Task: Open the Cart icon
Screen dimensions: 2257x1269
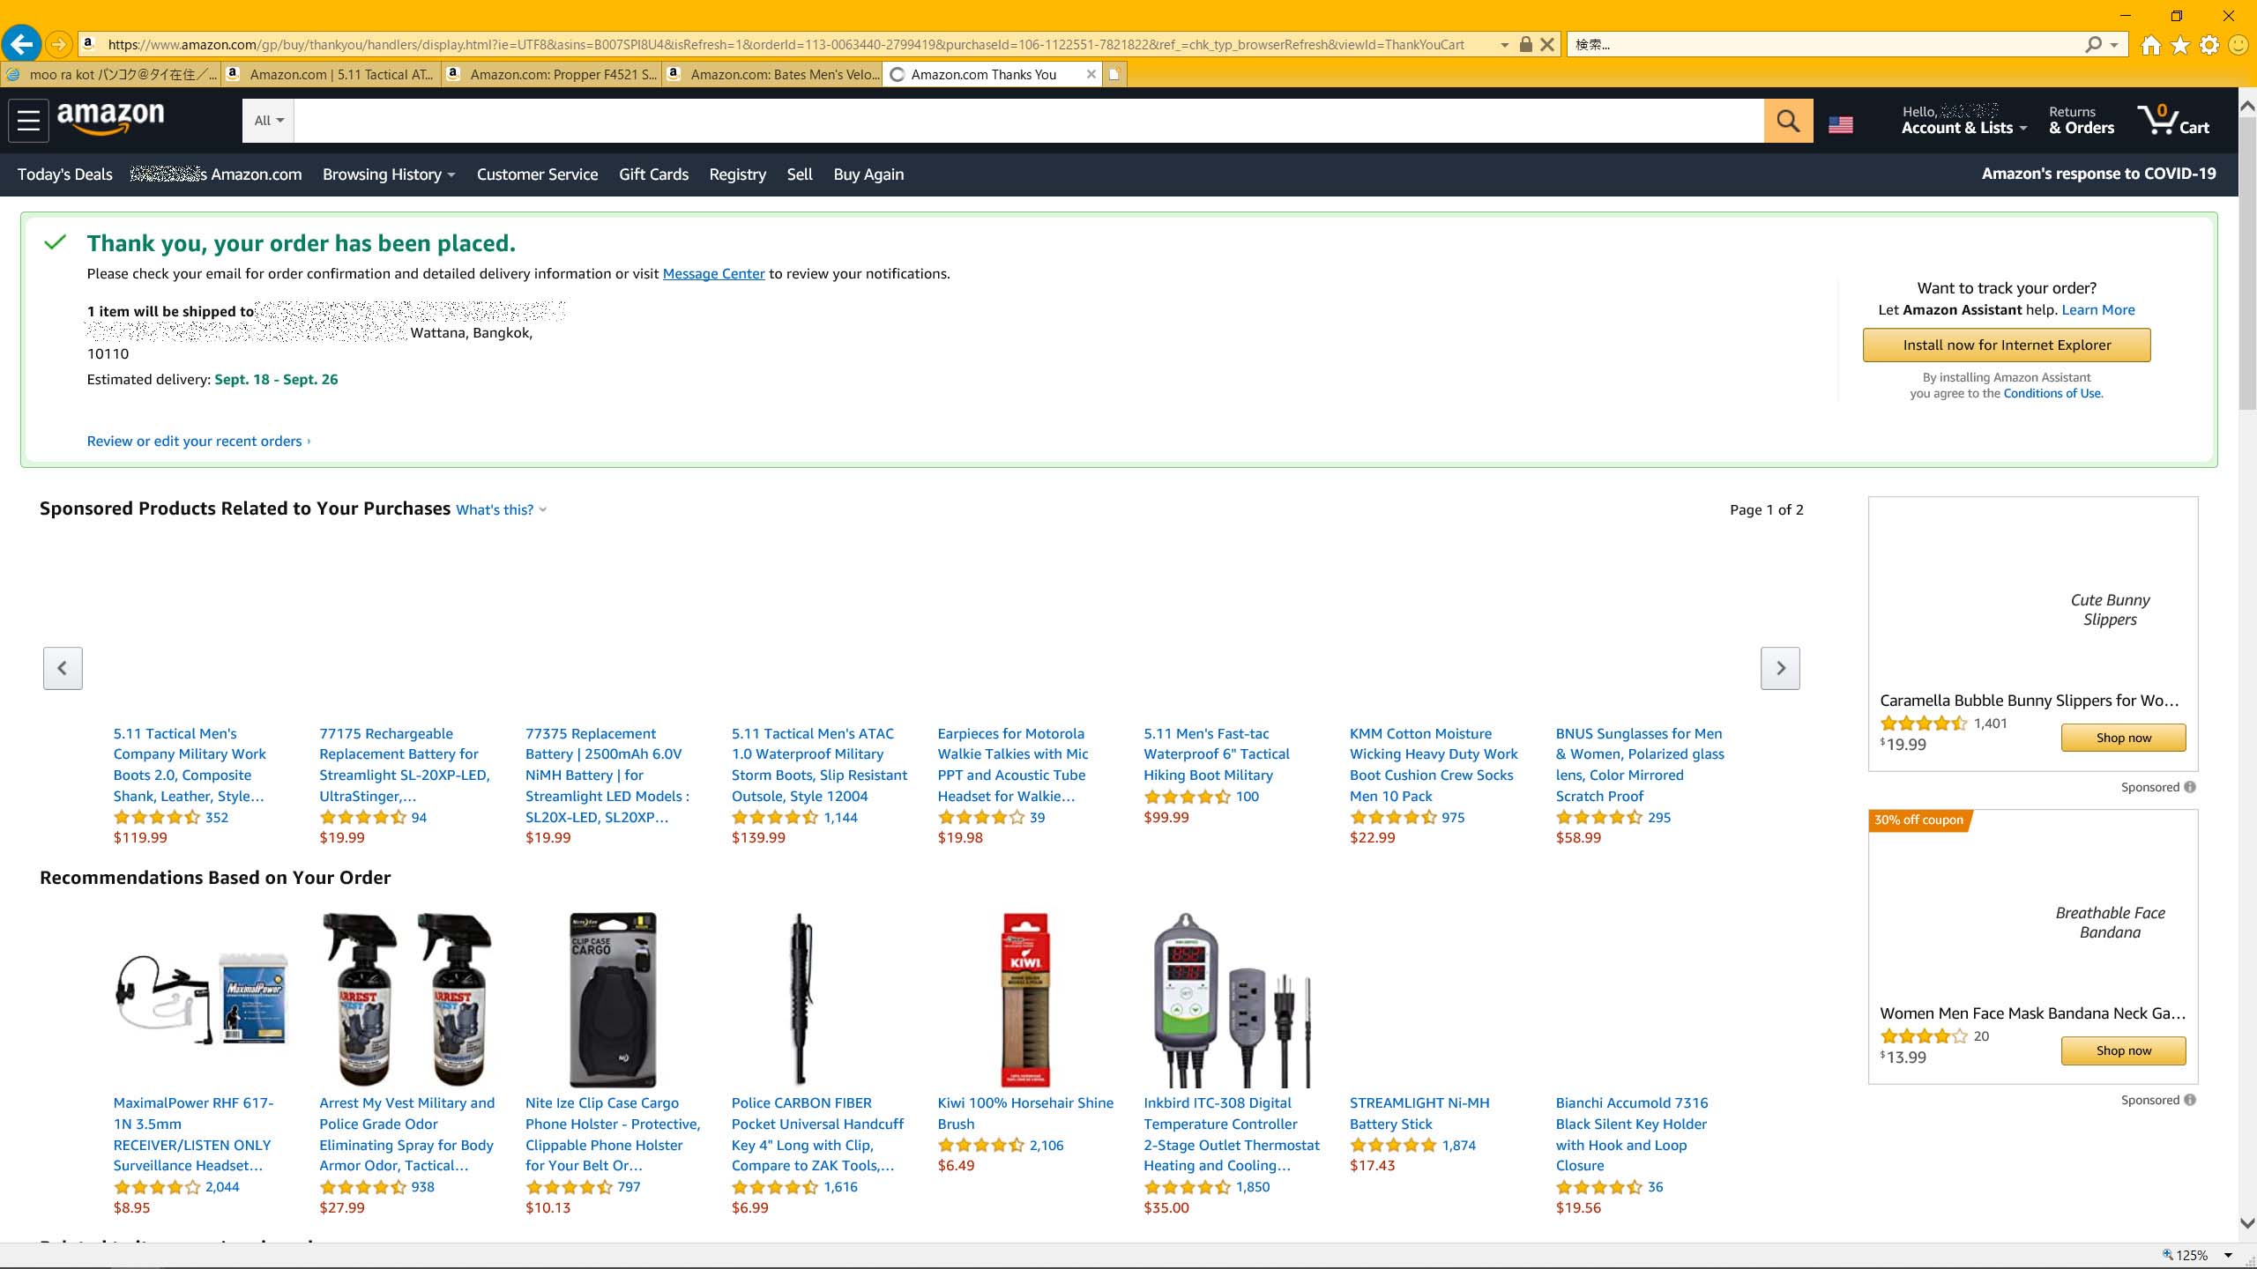Action: (x=2173, y=120)
